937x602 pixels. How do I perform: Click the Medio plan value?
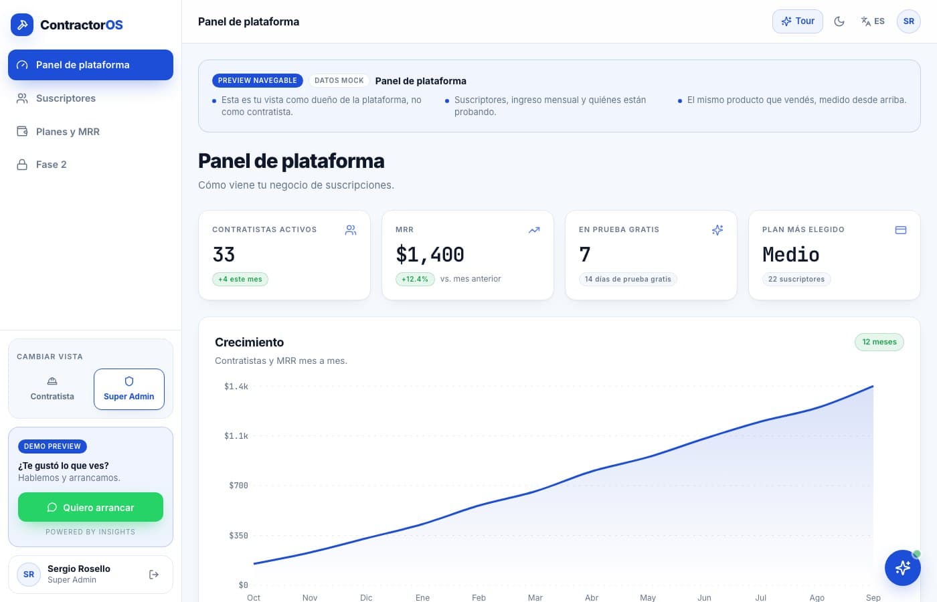[x=791, y=255]
